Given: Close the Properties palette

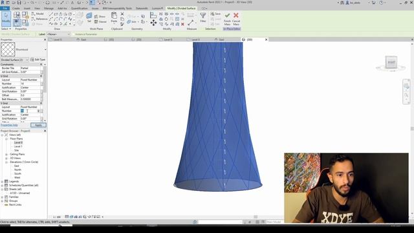Looking at the screenshot, I should 45,39.
